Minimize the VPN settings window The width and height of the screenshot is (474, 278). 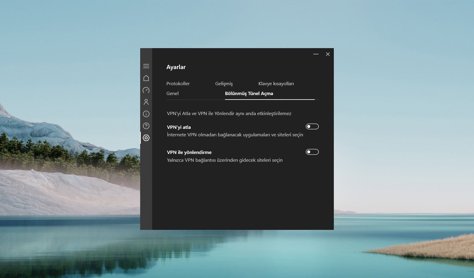coord(316,54)
